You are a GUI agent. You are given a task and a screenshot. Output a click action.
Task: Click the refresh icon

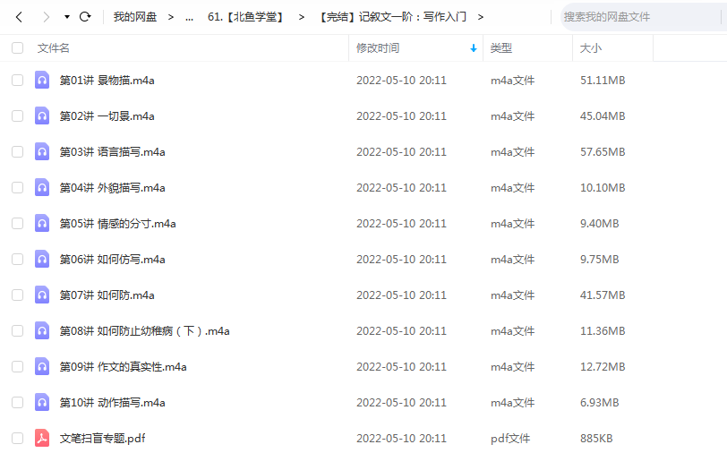[85, 17]
